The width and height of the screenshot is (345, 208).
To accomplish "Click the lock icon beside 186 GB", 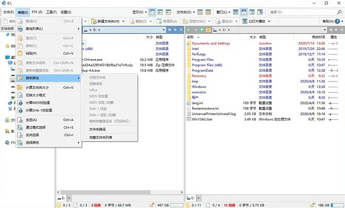I will click(313, 205).
